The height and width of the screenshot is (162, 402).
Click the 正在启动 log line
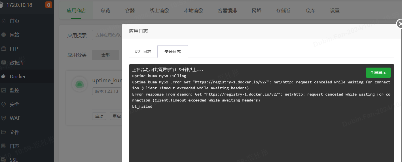point(168,70)
